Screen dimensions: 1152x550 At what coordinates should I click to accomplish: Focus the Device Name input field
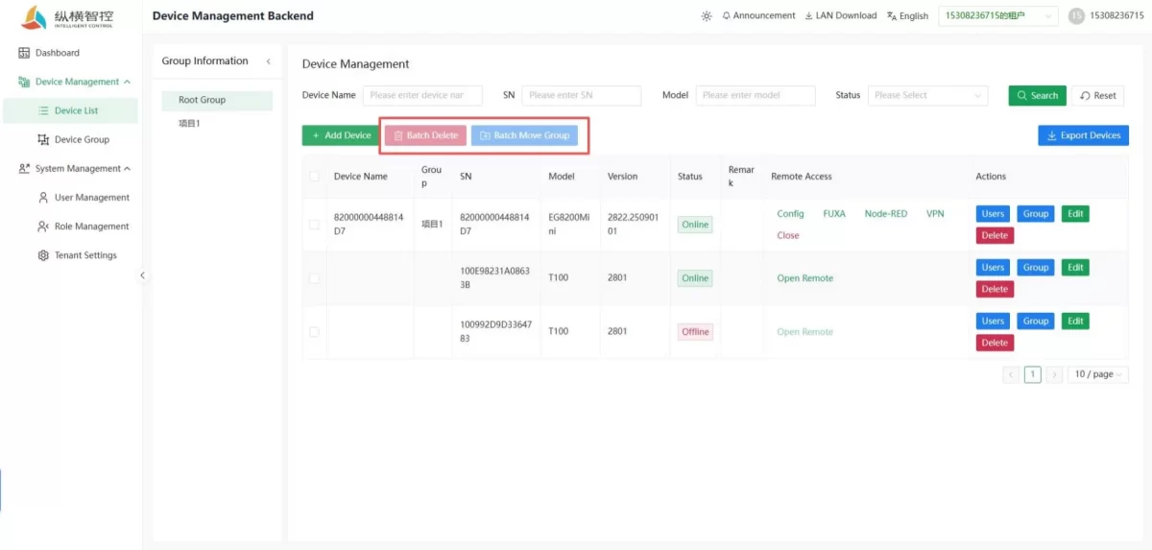(x=422, y=95)
